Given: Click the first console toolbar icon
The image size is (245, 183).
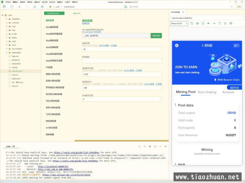Looking at the screenshot, I should coord(140,147).
